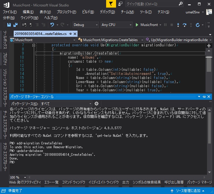Image resolution: width=214 pixels, height=194 pixels.
Task: Click the Quick Launch search magnifier
Action: point(180,4)
